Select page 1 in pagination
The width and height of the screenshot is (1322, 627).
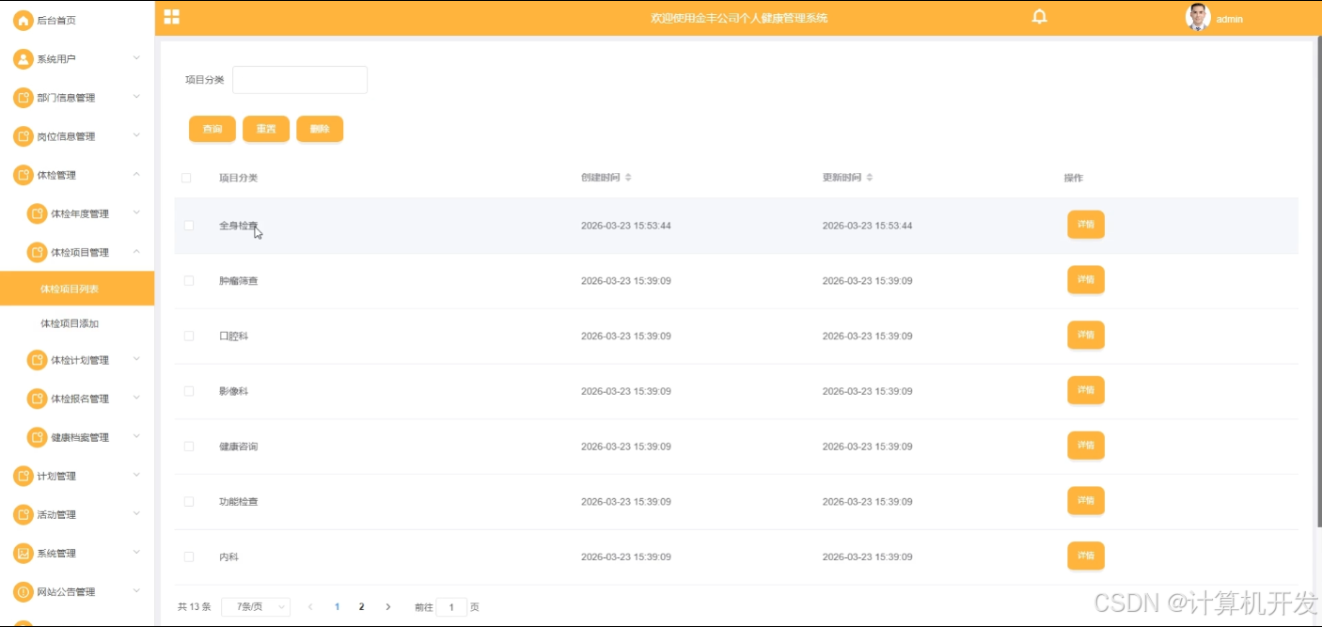click(338, 607)
